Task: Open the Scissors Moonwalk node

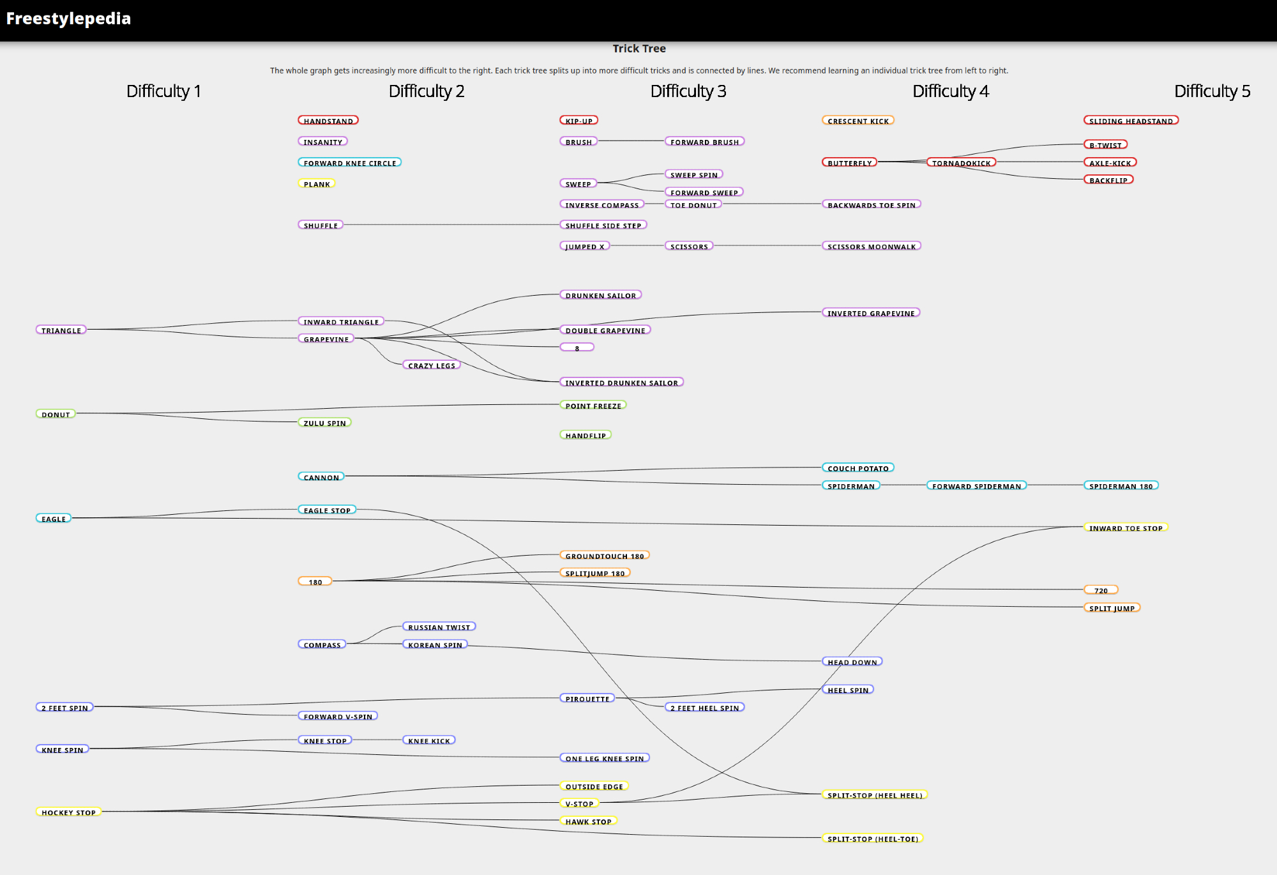Action: [x=871, y=247]
